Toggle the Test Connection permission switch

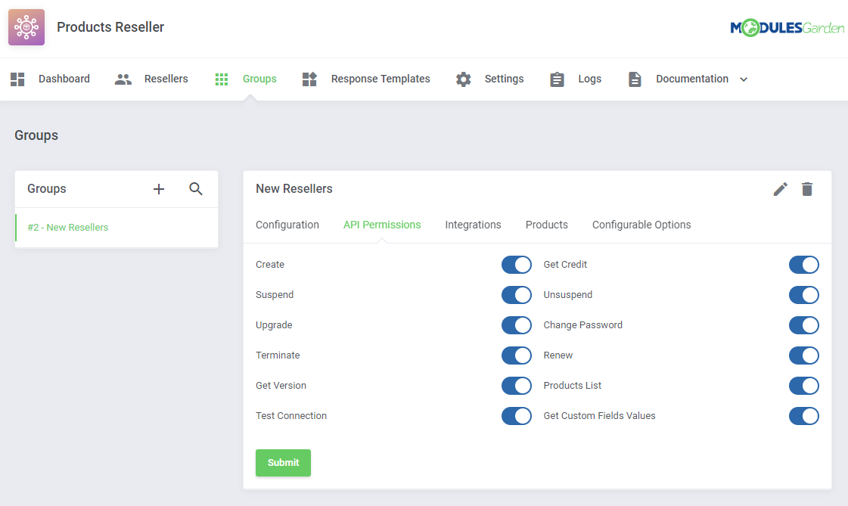pyautogui.click(x=517, y=416)
